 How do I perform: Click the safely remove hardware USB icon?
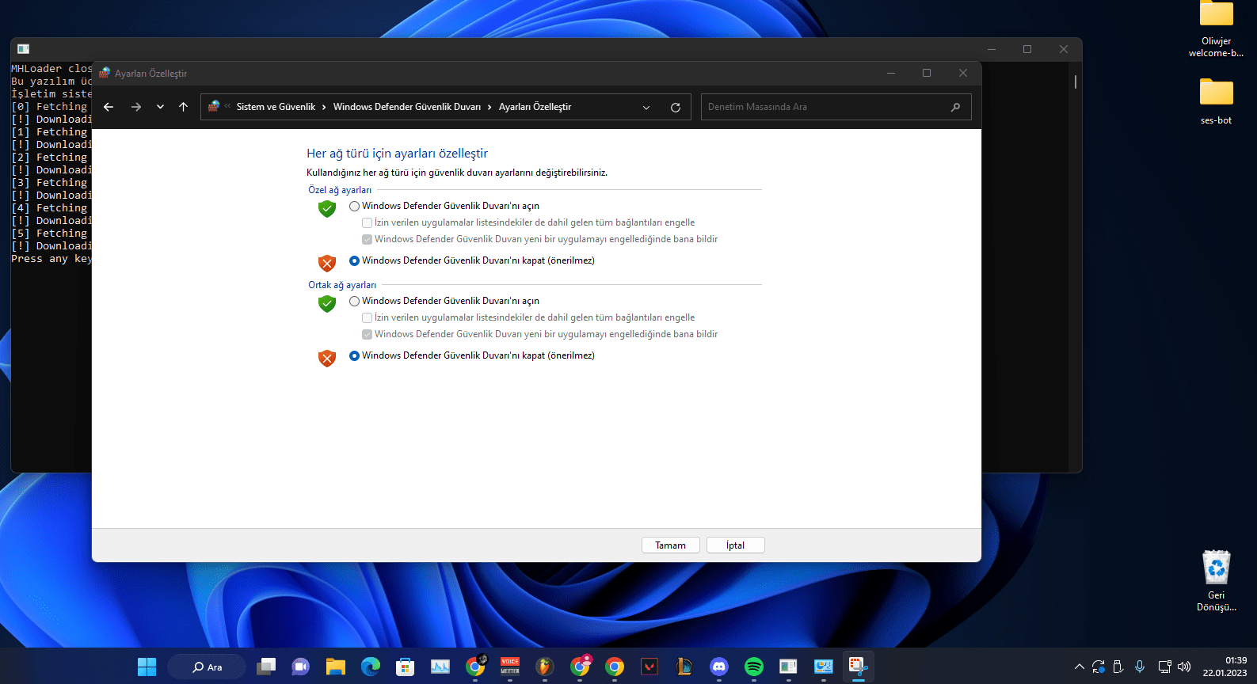point(1118,667)
